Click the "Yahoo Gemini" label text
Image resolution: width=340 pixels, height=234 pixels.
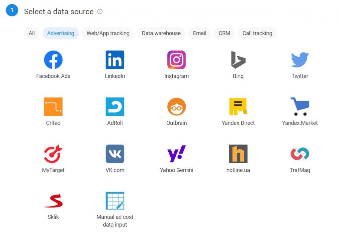(x=177, y=170)
